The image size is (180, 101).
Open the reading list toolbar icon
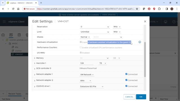tap(144, 9)
